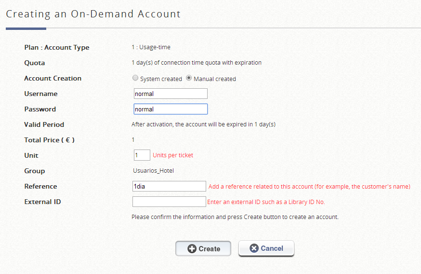Click the "Units per ticket" hint text

coord(173,155)
